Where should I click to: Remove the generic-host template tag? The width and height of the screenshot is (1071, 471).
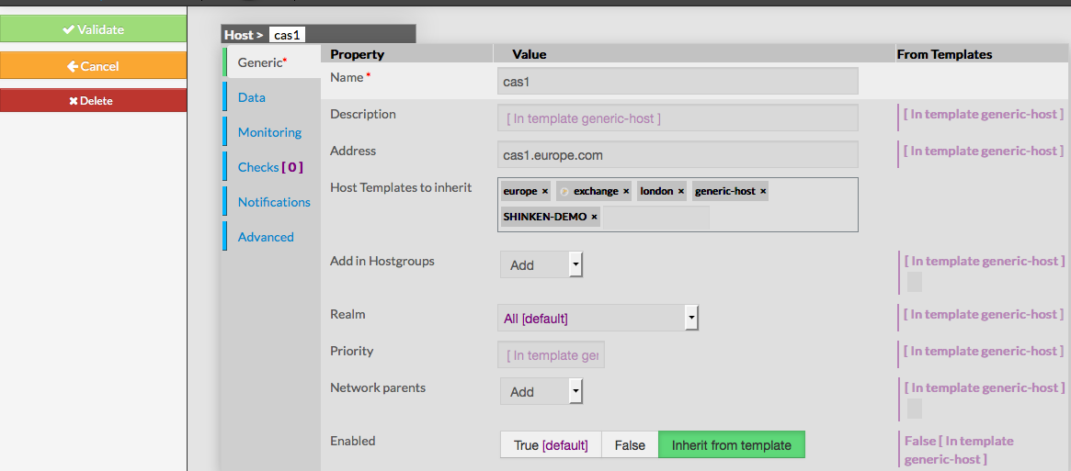tap(763, 192)
